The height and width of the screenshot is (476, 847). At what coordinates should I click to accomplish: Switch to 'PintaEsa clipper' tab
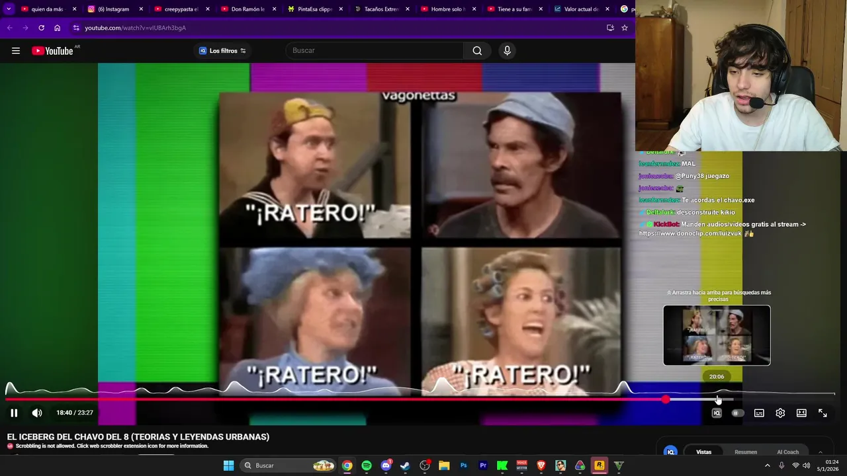click(314, 9)
